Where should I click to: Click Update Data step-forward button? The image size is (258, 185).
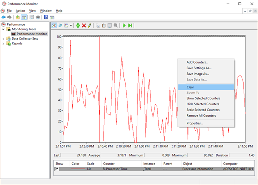pos(130,25)
